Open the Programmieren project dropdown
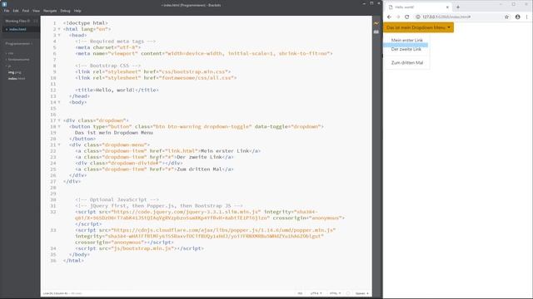 pos(18,43)
